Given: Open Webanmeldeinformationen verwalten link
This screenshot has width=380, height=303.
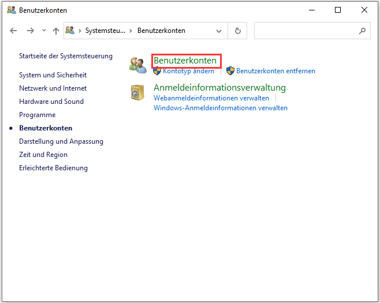Looking at the screenshot, I should pyautogui.click(x=211, y=98).
